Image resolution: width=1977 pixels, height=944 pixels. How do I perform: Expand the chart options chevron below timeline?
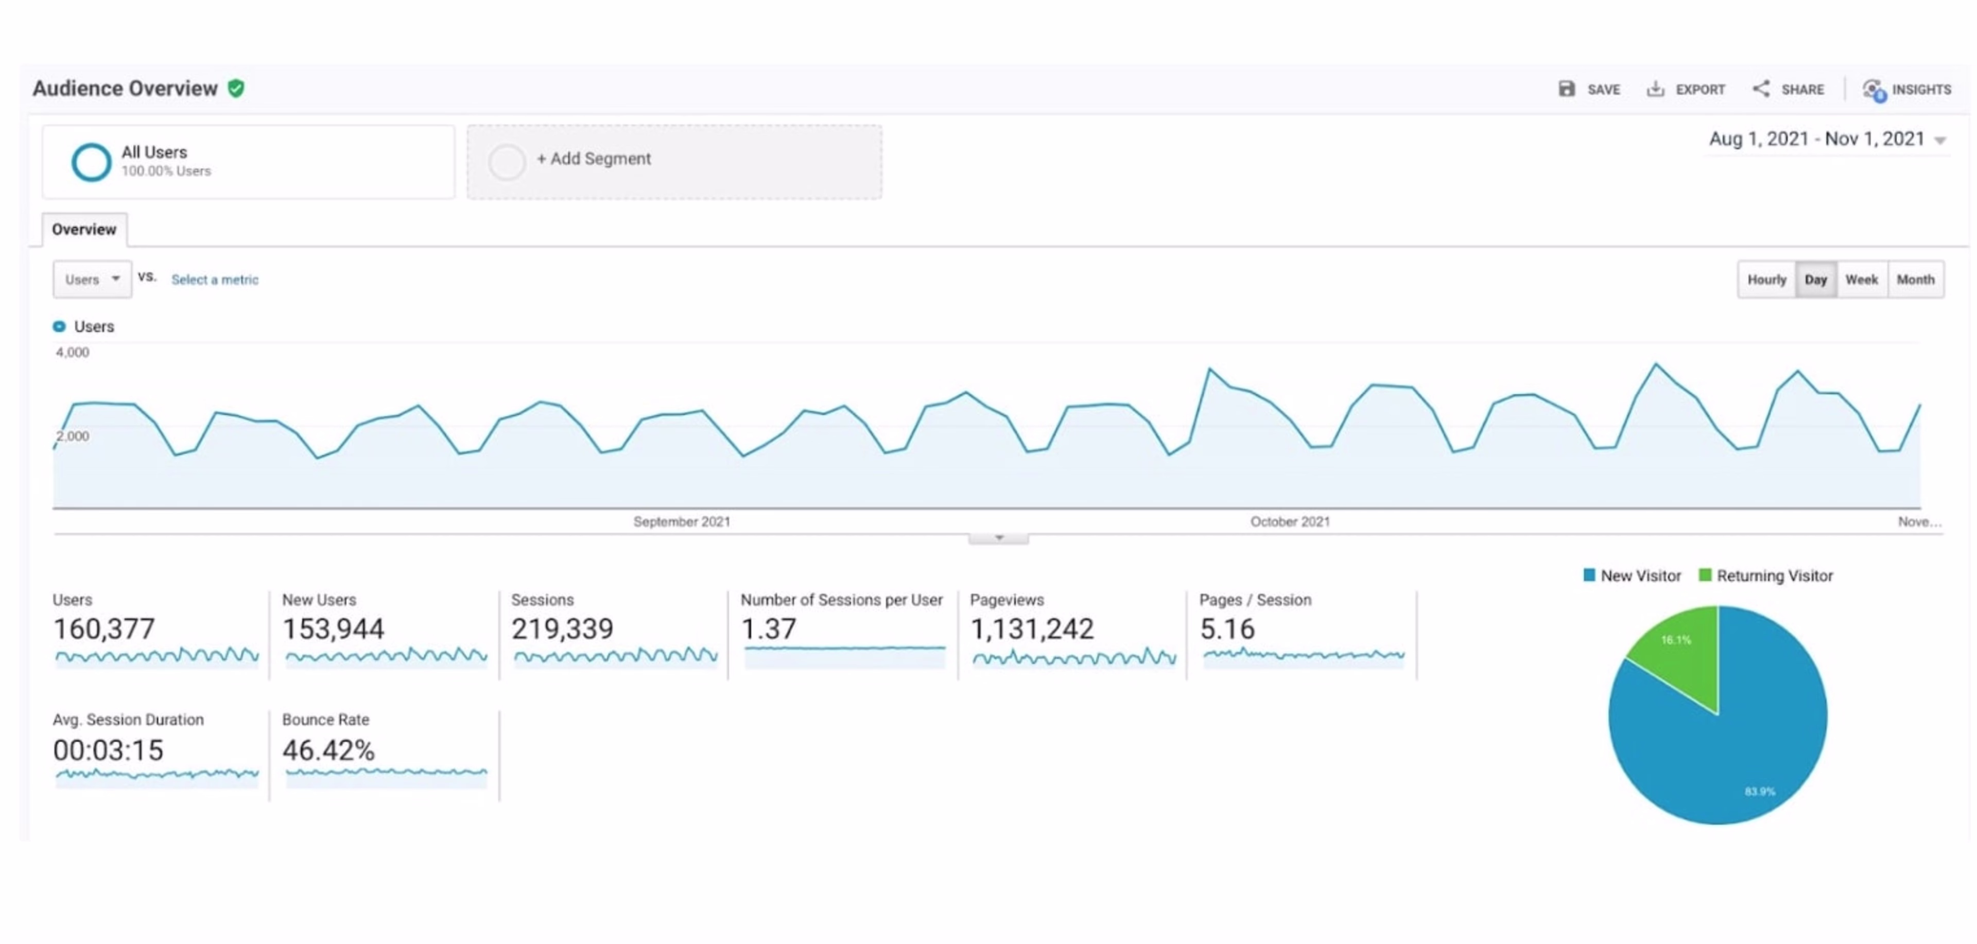(999, 539)
